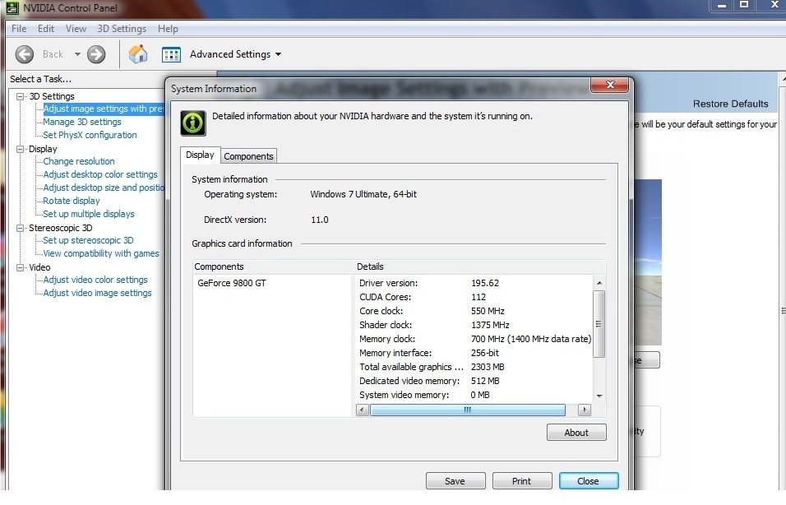Click the Core clock value 550 MHz
Image resolution: width=786 pixels, height=505 pixels.
click(488, 311)
